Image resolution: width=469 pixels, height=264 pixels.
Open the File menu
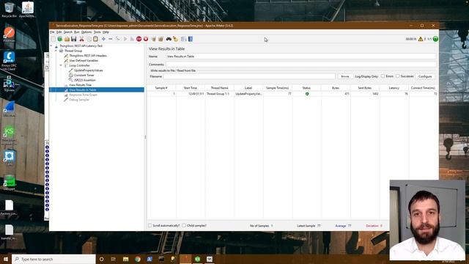pos(52,32)
